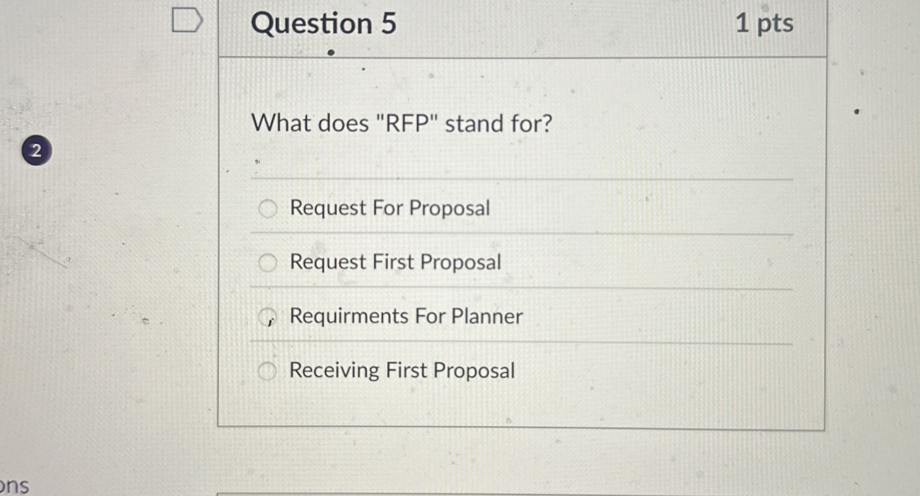Click the word "Question" in the header
The height and width of the screenshot is (496, 920).
[312, 23]
